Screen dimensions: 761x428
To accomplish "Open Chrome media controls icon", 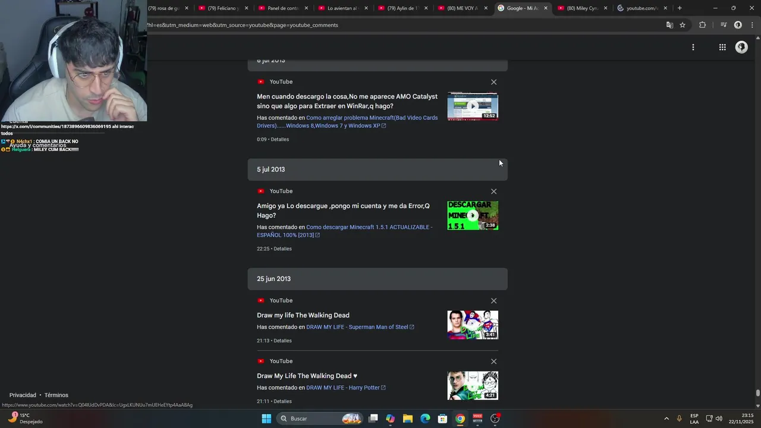I will click(724, 25).
